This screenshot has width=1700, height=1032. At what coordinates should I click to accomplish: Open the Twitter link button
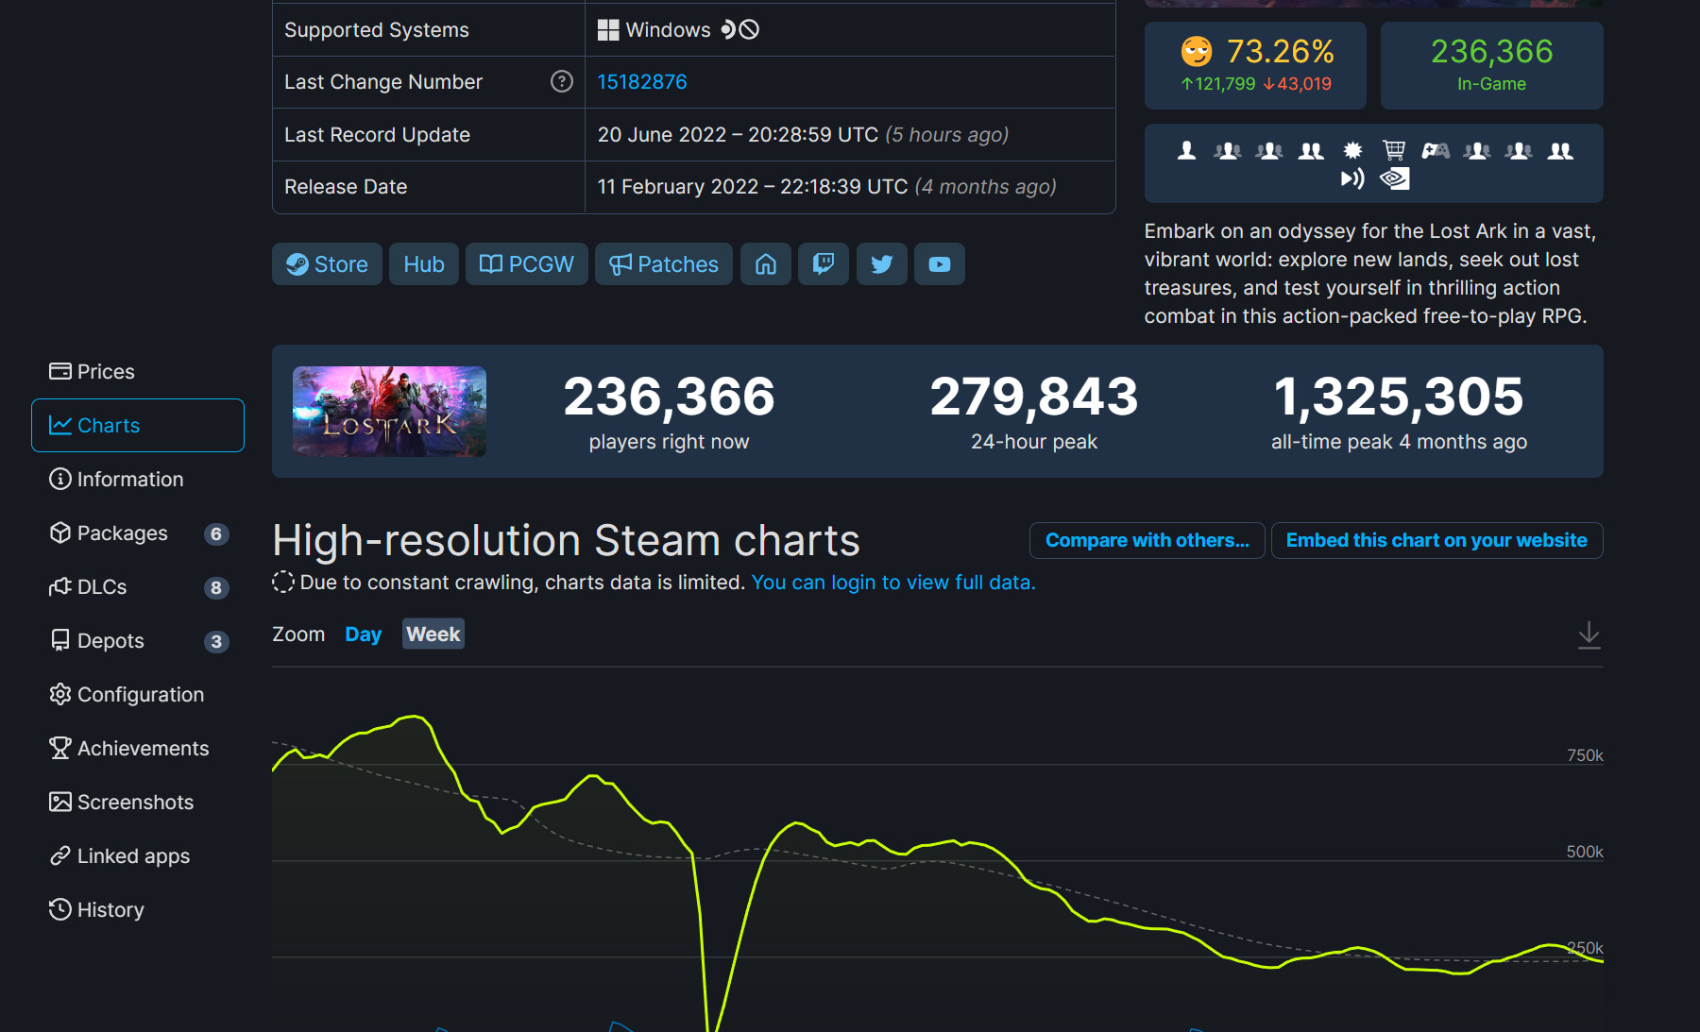pyautogui.click(x=881, y=264)
